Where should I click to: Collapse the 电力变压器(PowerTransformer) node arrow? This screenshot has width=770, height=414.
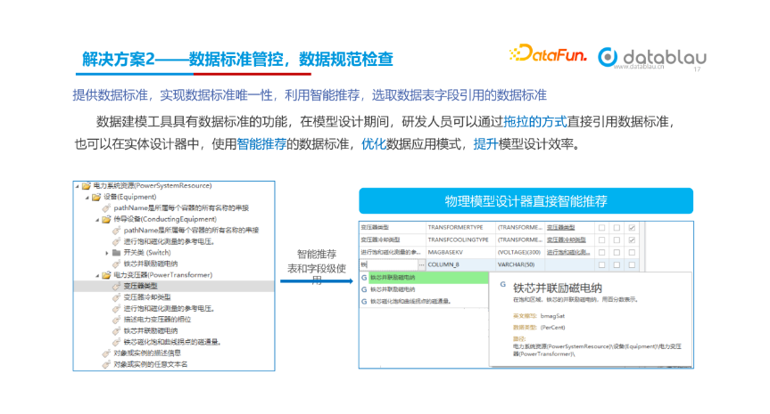[97, 275]
